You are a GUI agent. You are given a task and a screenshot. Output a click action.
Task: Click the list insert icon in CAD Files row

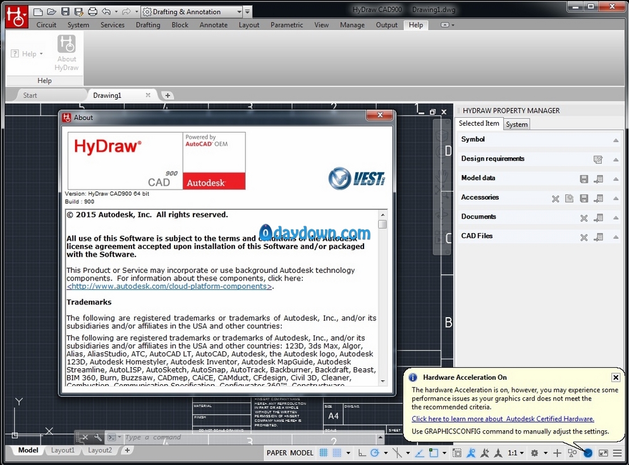click(599, 237)
